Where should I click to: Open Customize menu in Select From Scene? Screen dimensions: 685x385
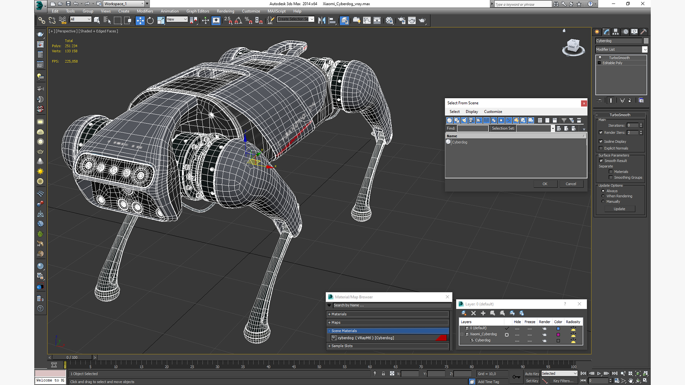[493, 112]
